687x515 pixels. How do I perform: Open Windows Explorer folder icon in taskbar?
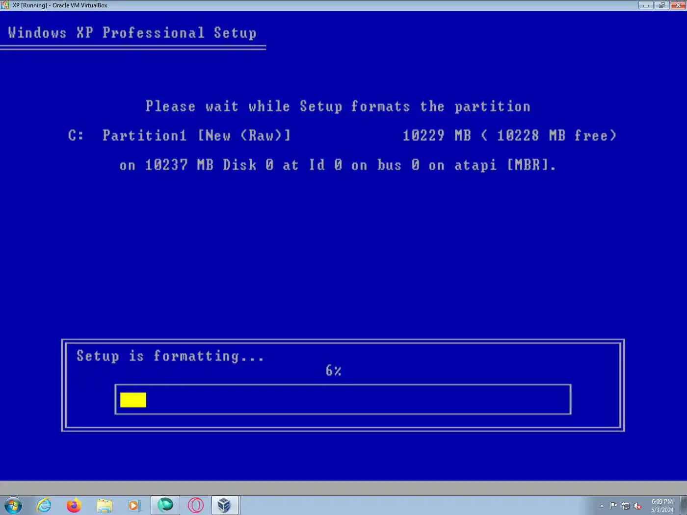104,505
